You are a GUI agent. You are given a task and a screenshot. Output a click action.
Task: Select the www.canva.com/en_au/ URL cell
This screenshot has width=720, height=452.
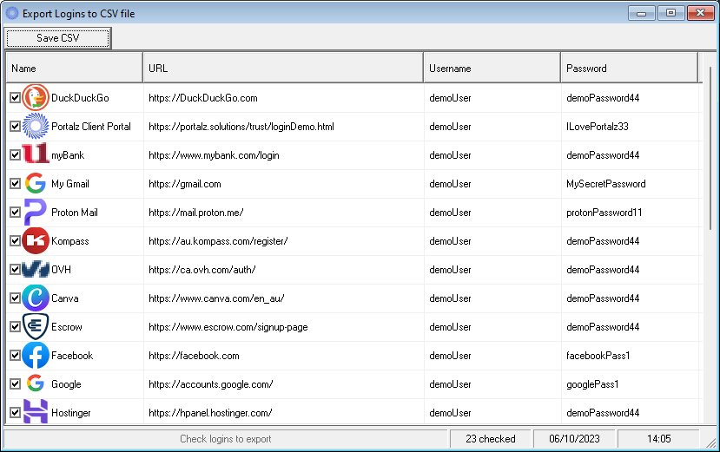point(283,298)
